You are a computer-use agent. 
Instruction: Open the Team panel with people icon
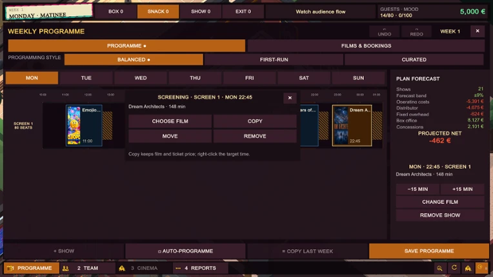(88, 268)
